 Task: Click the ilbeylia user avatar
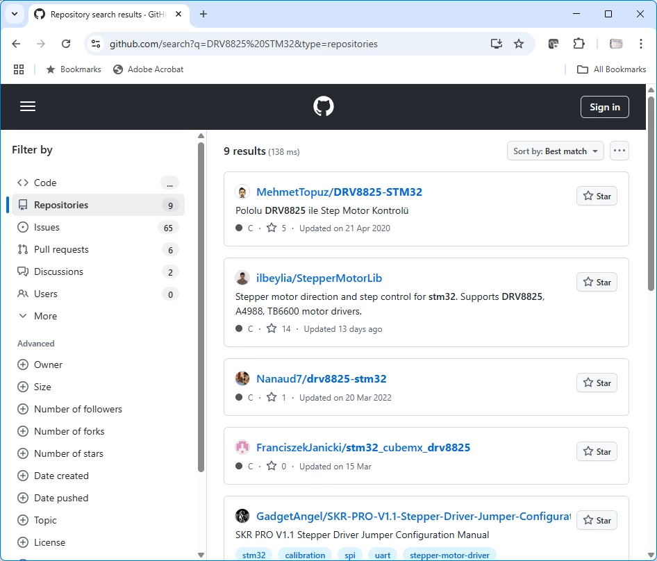242,278
